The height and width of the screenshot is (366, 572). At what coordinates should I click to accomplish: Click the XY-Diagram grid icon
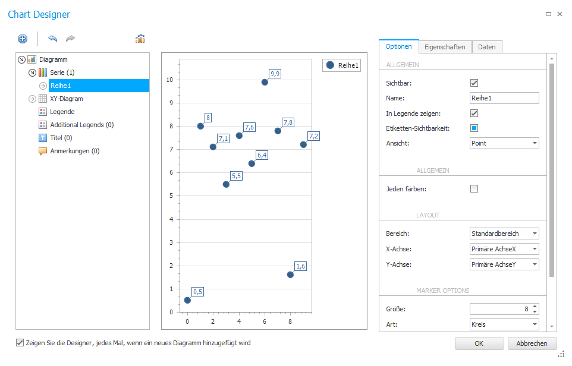(x=43, y=99)
